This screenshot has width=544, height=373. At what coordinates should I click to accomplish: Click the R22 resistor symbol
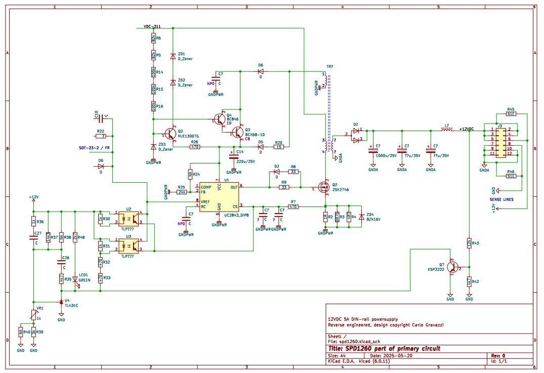[x=100, y=136]
